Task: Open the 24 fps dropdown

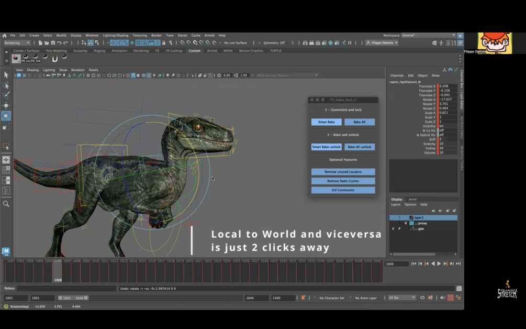Action: pyautogui.click(x=402, y=298)
